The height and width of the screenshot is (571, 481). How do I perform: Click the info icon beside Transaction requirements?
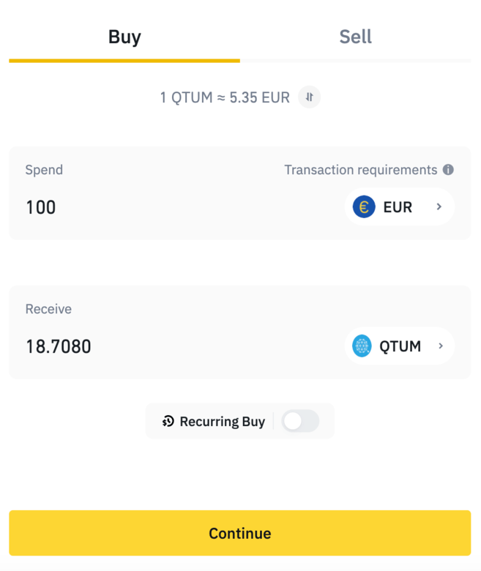448,170
